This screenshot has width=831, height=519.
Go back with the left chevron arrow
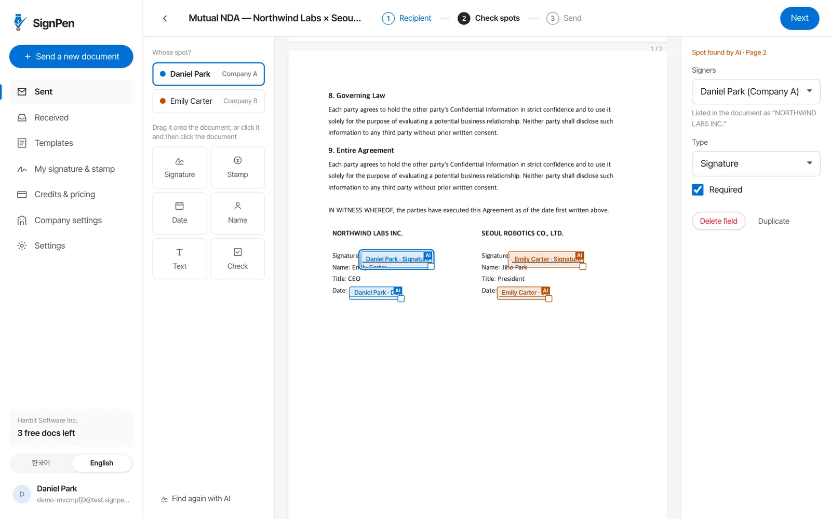165,19
